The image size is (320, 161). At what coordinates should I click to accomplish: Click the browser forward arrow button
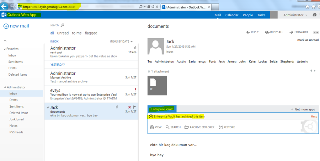[x=13, y=7]
